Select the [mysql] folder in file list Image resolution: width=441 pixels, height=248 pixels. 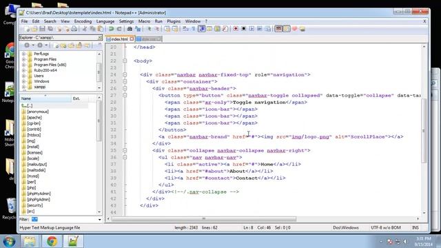(x=33, y=176)
